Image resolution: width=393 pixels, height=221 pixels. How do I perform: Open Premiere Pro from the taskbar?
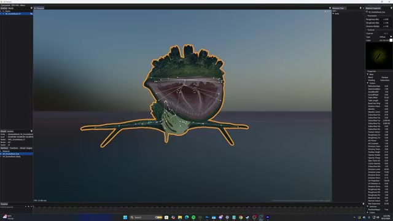268,217
